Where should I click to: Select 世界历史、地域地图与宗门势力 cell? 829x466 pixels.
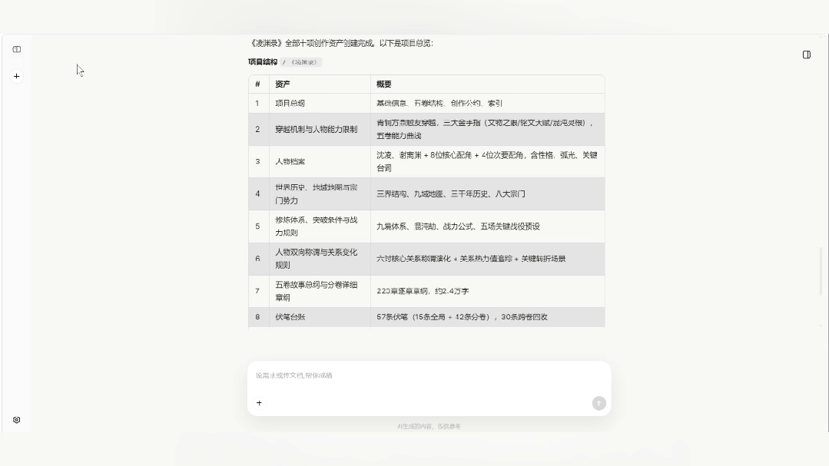coord(320,194)
